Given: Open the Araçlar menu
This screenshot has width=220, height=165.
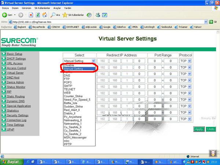Looking at the screenshot, I should (x=57, y=8).
